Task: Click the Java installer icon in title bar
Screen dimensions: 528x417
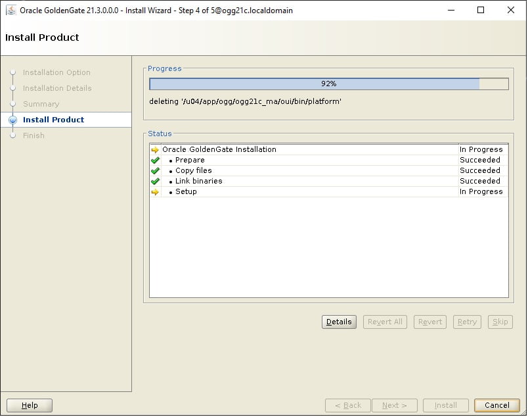Action: (11, 10)
